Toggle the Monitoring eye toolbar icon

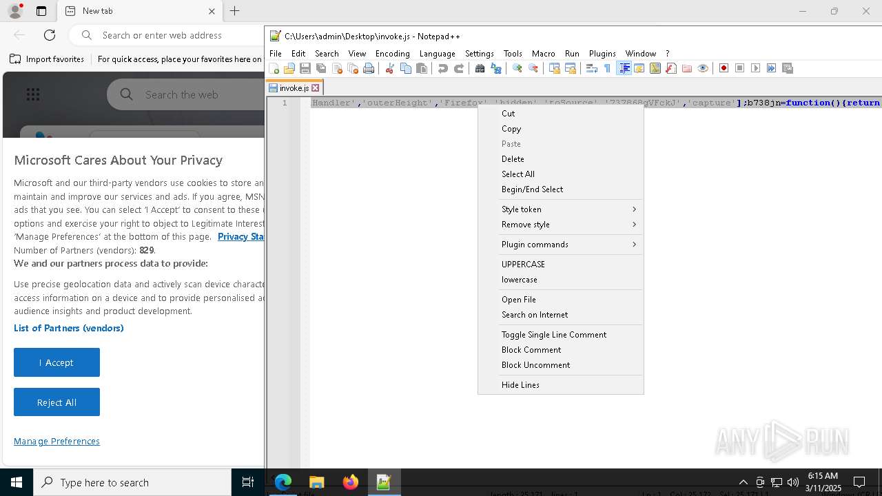coord(702,68)
